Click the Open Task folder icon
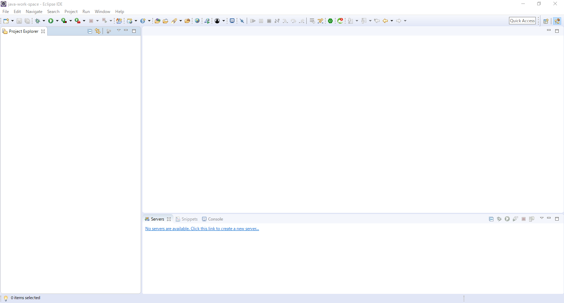The image size is (564, 303). [165, 21]
